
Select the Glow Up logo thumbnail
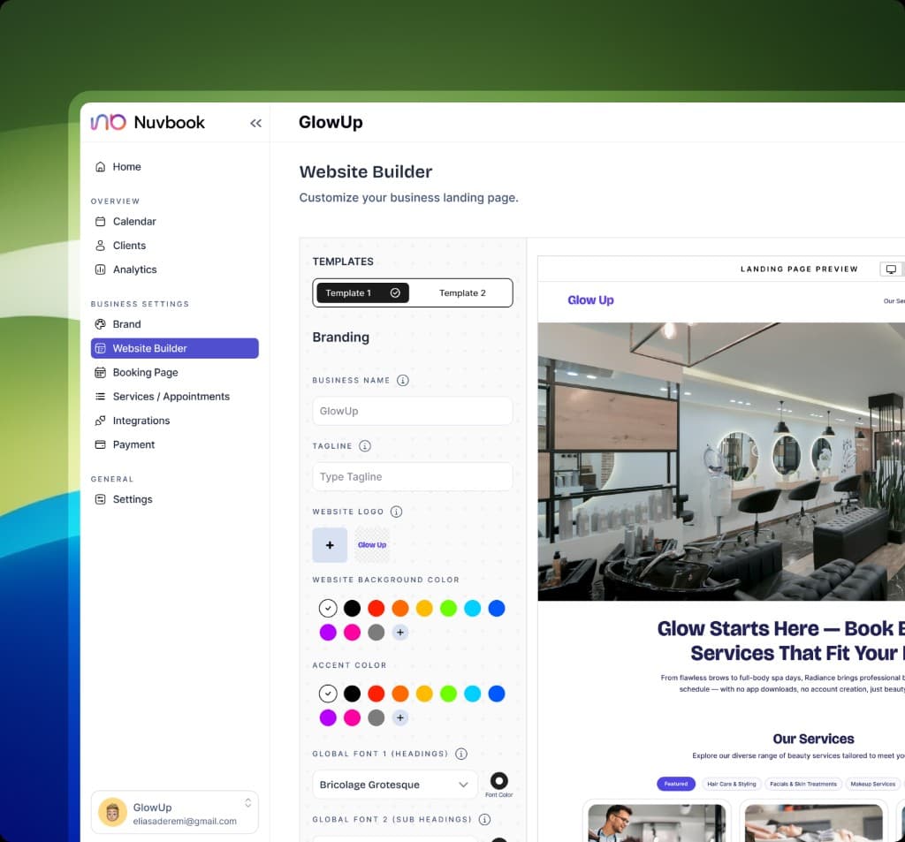tap(372, 545)
